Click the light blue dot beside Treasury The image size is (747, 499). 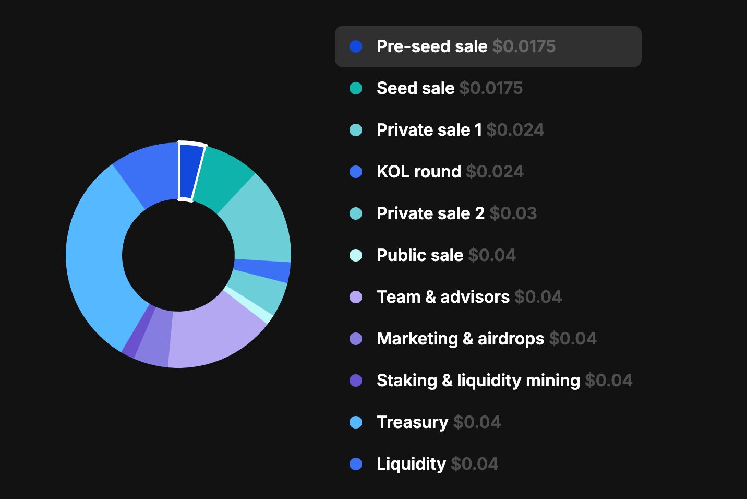[x=356, y=422]
